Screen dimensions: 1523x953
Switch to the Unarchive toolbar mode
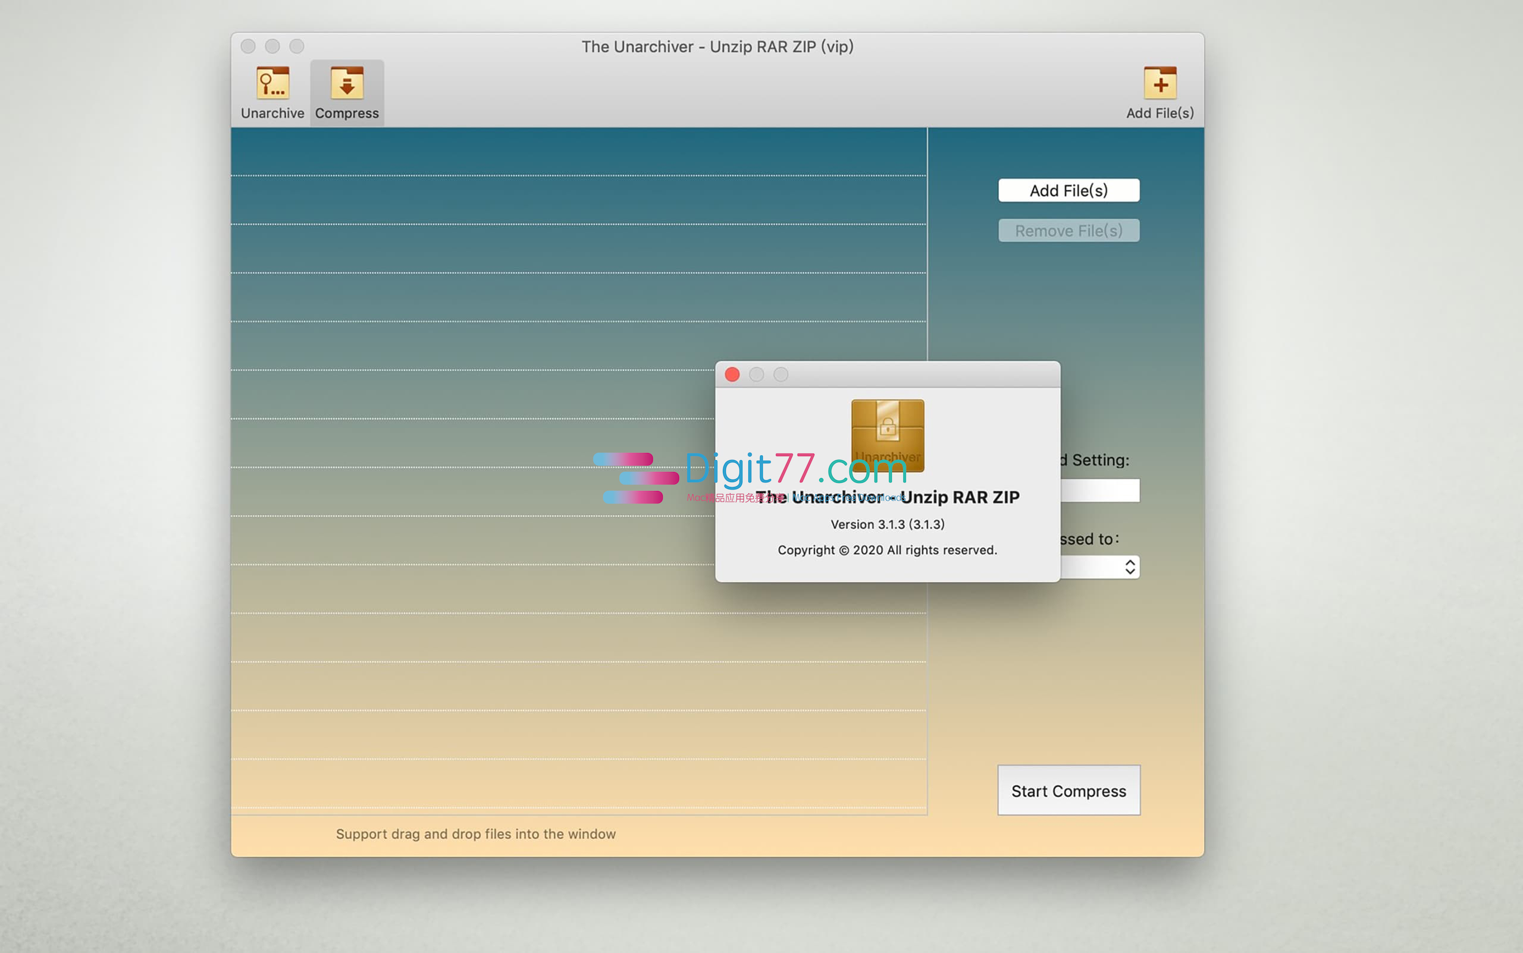[272, 93]
